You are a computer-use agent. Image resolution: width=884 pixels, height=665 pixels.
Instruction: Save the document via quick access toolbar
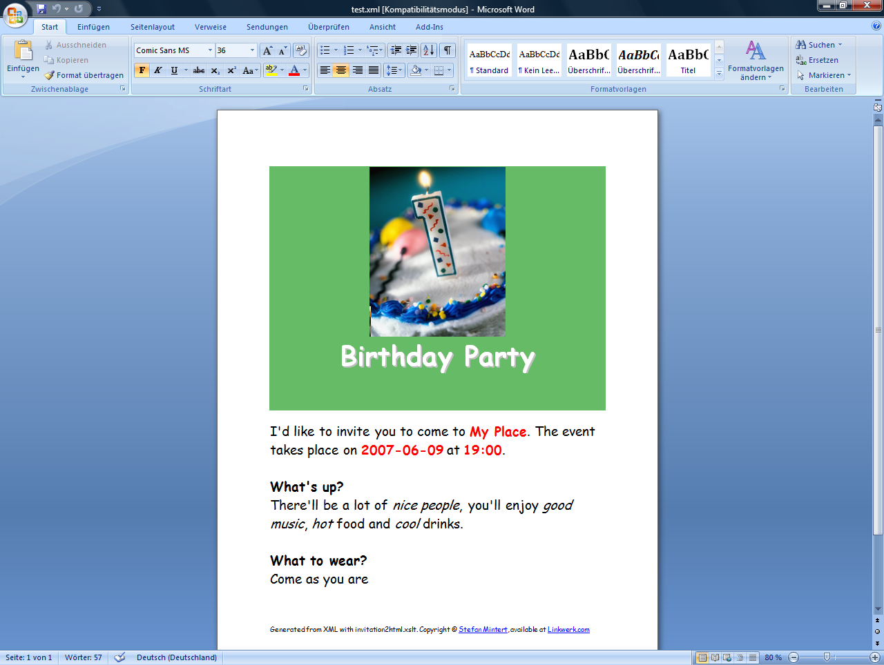41,9
